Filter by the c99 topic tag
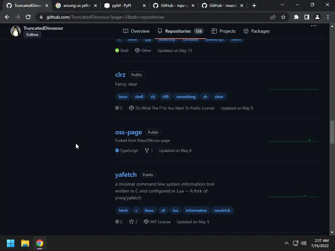This screenshot has height=251, width=335. click(x=165, y=97)
